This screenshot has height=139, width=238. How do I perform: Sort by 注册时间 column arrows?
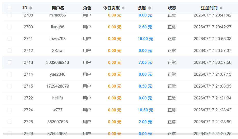(x=221, y=8)
